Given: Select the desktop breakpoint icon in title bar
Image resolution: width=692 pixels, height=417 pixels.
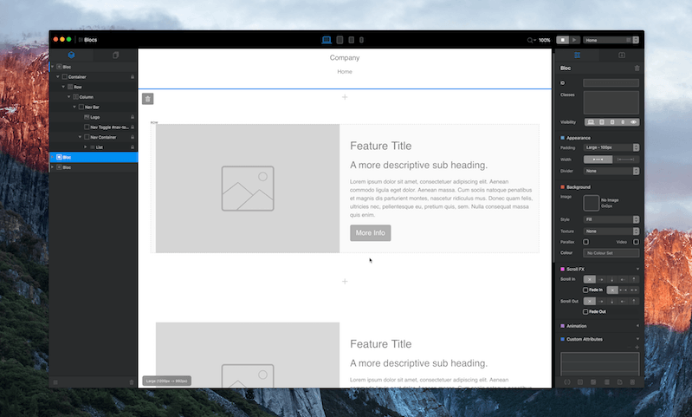Looking at the screenshot, I should 327,40.
